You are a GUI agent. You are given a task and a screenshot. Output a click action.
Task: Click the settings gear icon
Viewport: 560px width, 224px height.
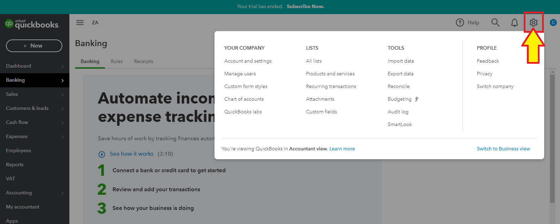coord(533,23)
